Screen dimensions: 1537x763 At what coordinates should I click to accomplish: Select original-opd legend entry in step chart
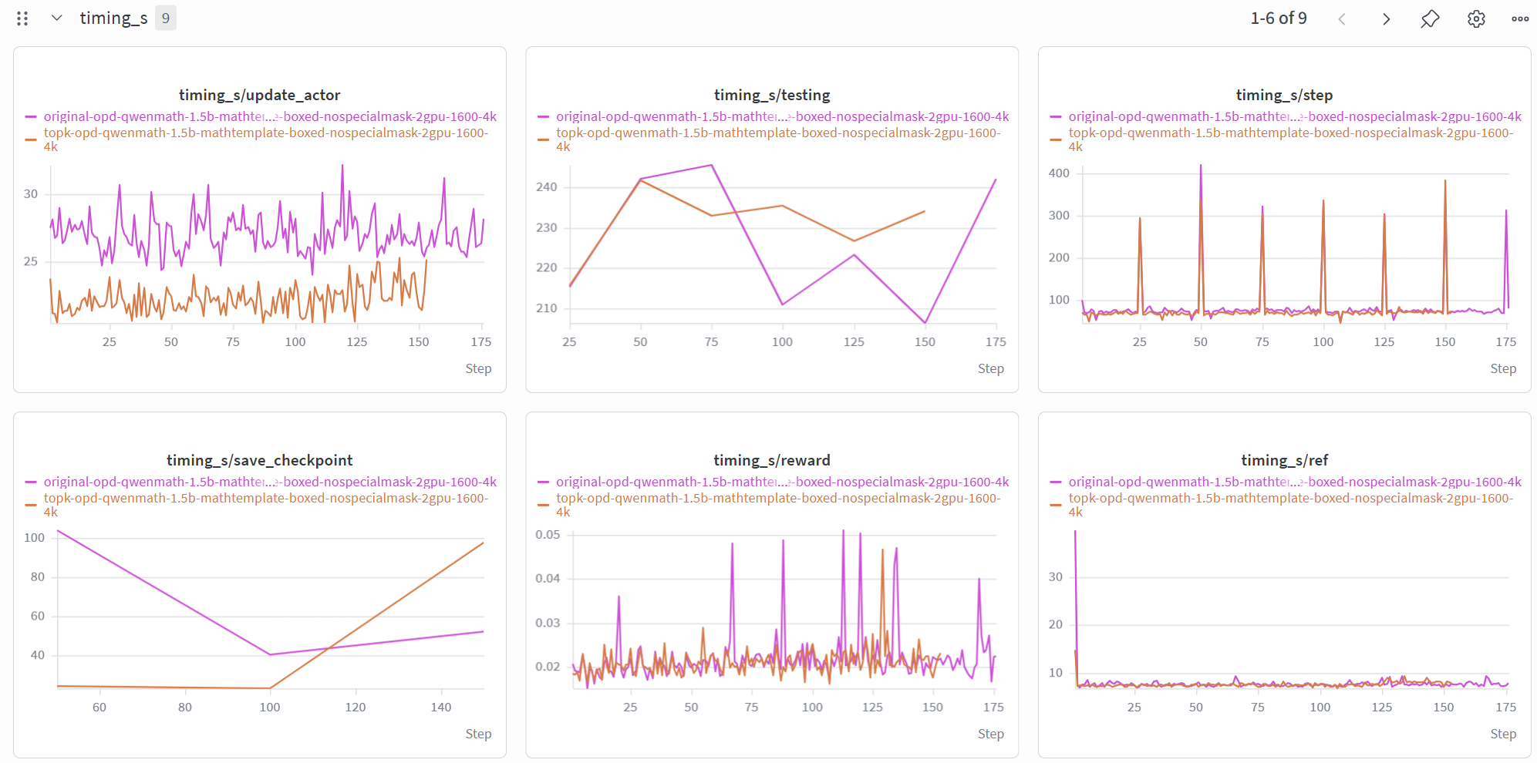point(1295,116)
